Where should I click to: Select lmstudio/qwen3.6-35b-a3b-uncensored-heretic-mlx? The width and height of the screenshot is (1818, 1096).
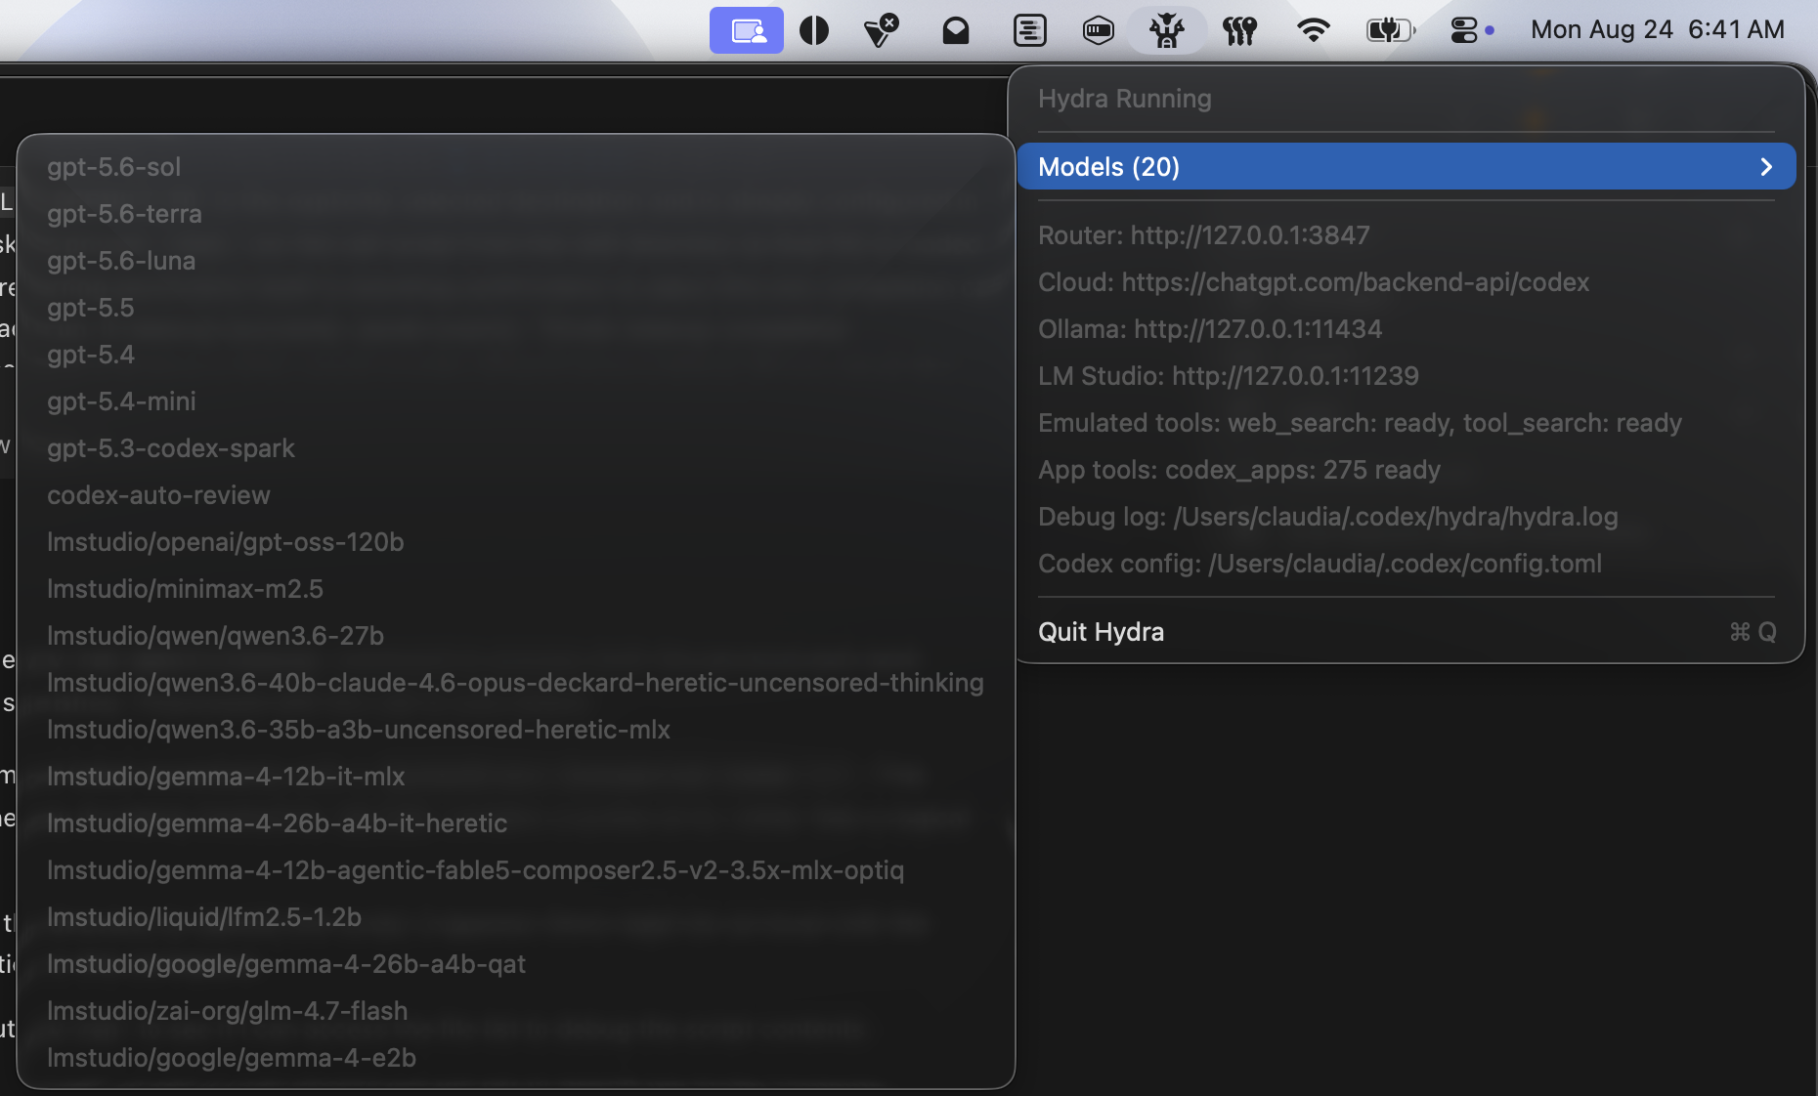tap(516, 730)
